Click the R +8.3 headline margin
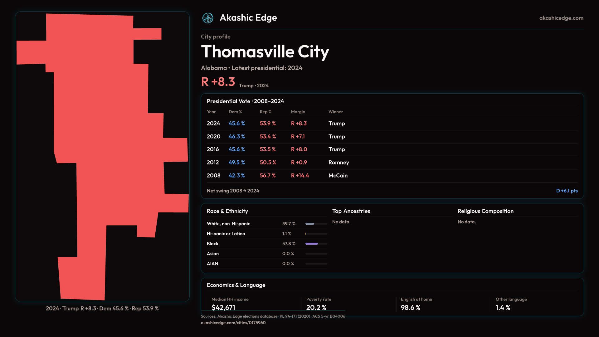 point(218,82)
